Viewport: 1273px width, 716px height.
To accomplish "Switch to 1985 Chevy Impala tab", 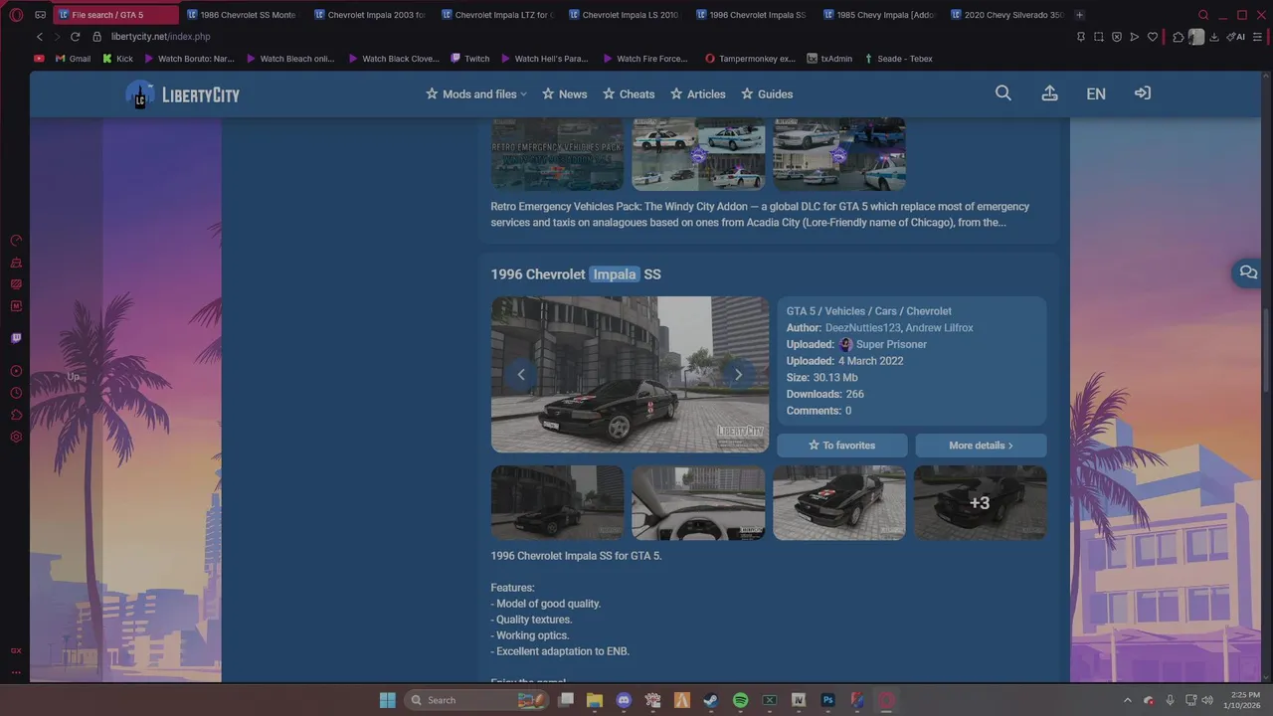I will [879, 15].
